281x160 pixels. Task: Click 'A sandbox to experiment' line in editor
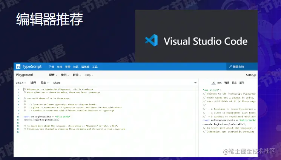(69, 111)
